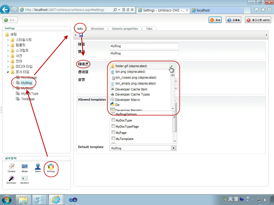Check the MyDocTypePage template checkbox
Screen dimensions: 274x205
click(113, 126)
